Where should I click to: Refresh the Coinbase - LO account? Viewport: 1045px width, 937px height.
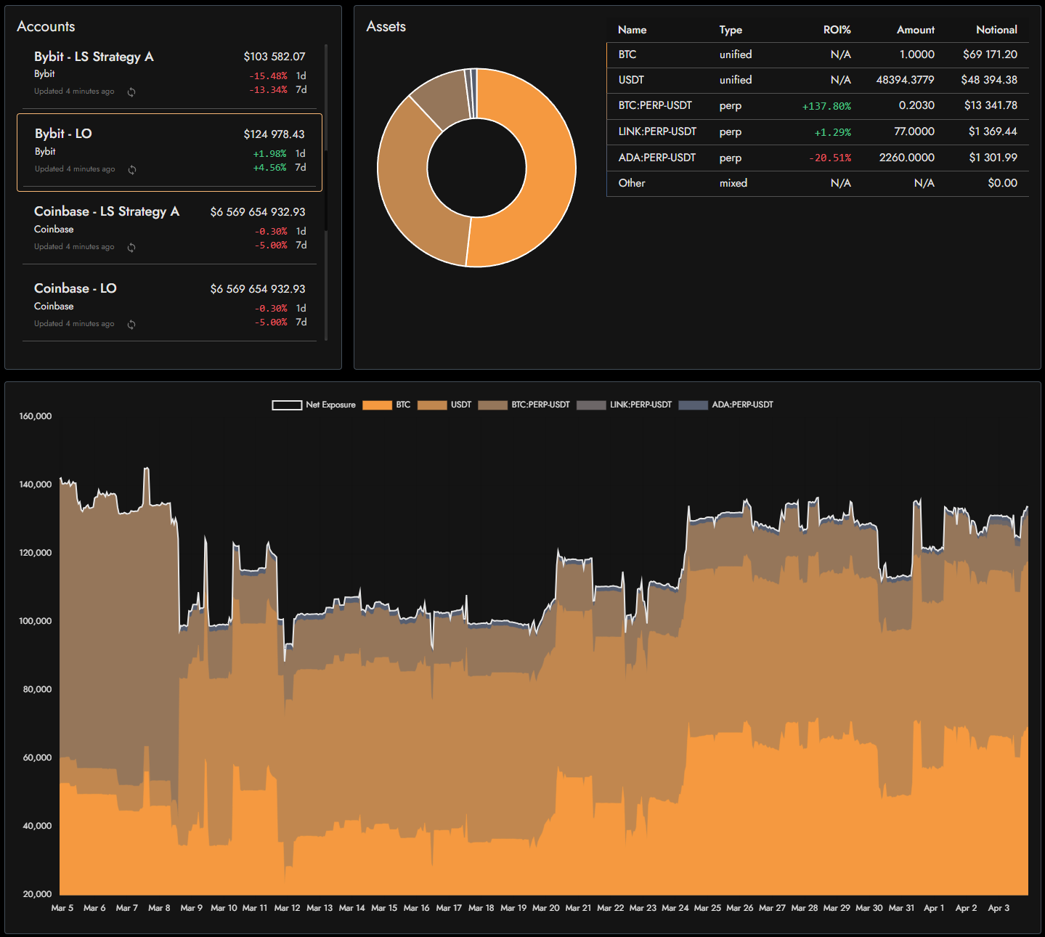point(131,325)
